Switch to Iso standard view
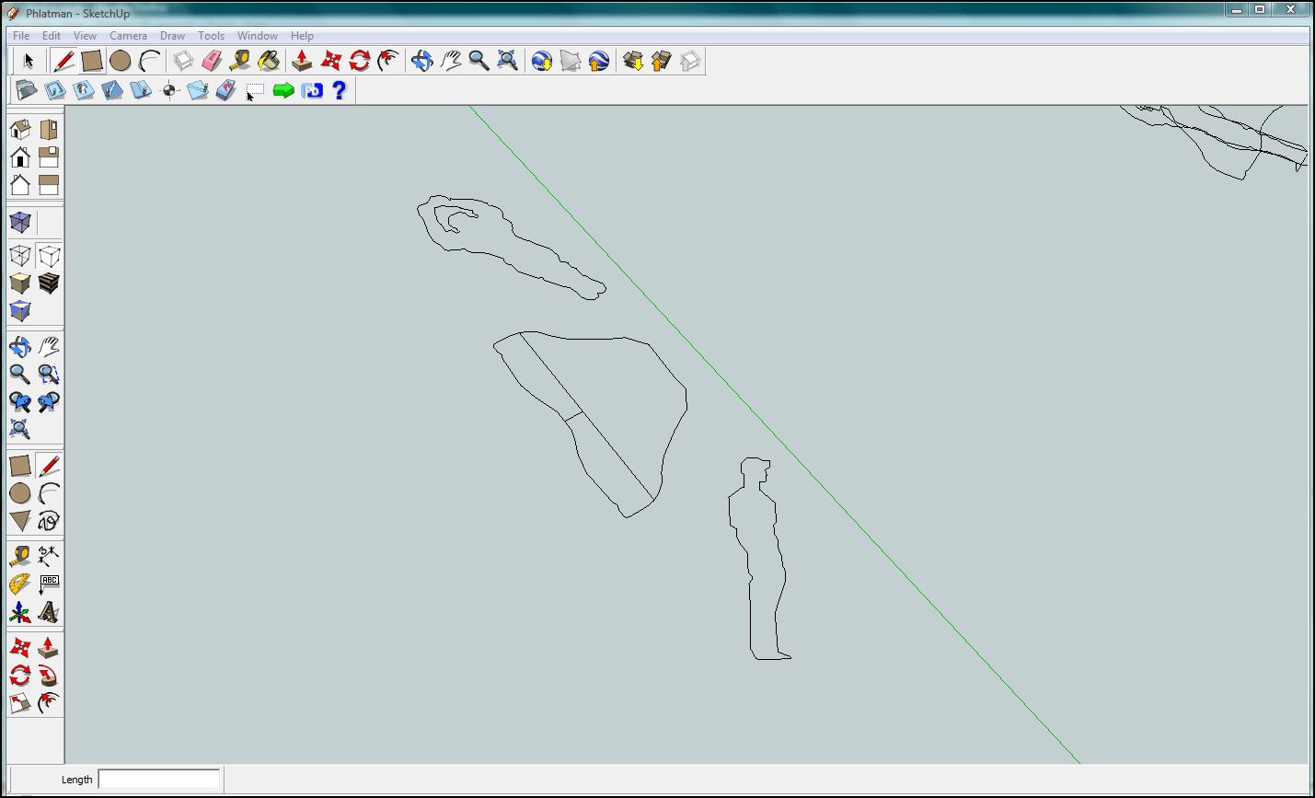The image size is (1315, 798). pyautogui.click(x=19, y=129)
